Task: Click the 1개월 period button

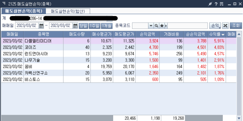Action: tap(107, 26)
